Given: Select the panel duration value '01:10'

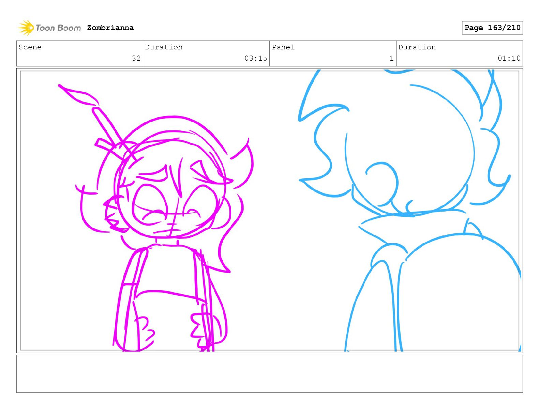Looking at the screenshot, I should (x=509, y=58).
